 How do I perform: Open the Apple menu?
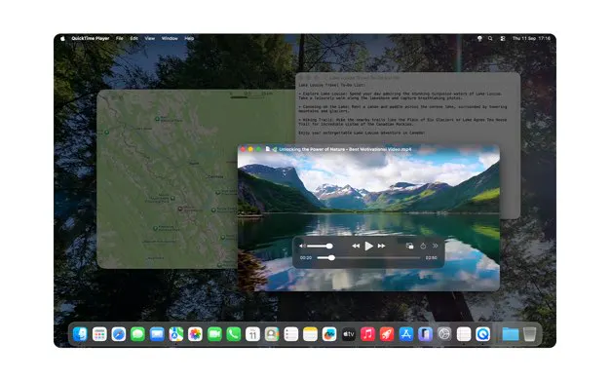(x=62, y=39)
